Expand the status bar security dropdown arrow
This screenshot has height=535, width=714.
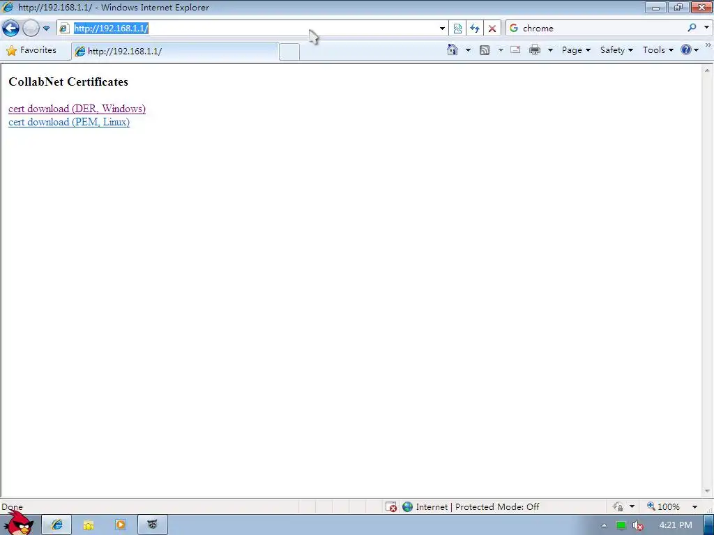click(x=632, y=507)
